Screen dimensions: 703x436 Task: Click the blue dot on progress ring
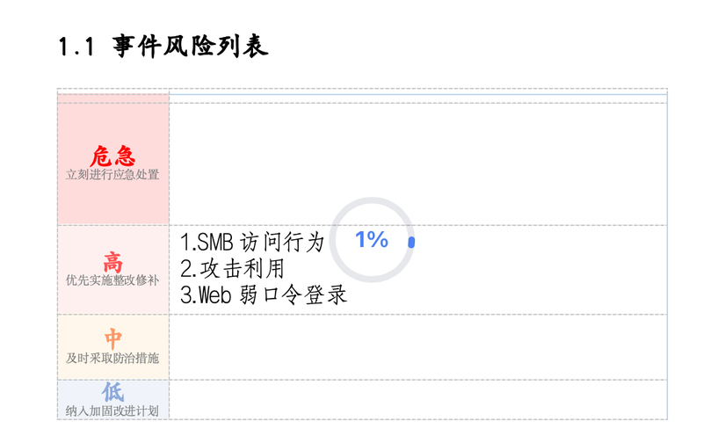coord(411,243)
